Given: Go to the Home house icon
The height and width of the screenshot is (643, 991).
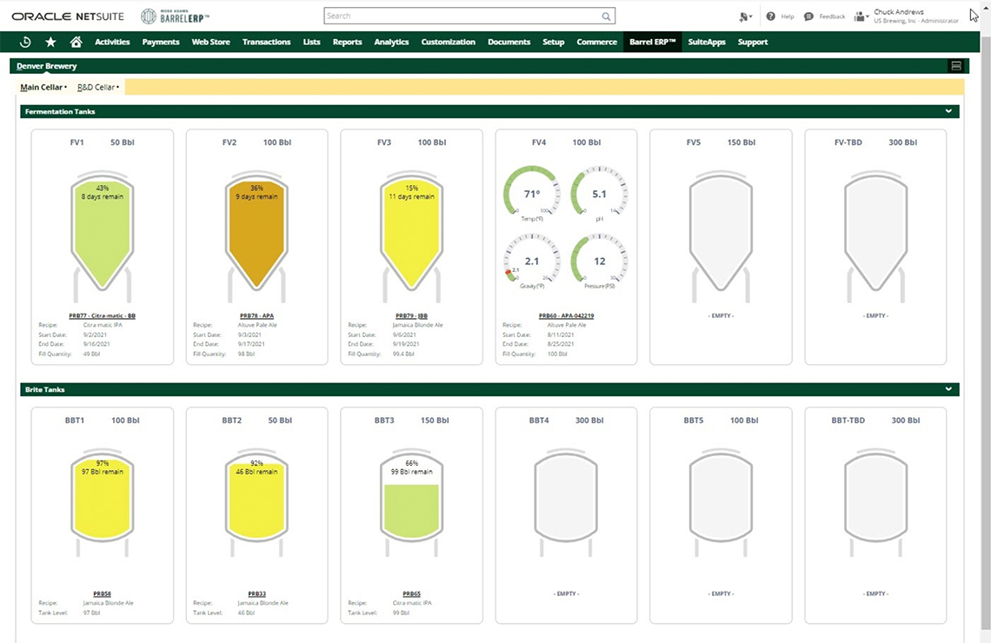Looking at the screenshot, I should tap(76, 42).
